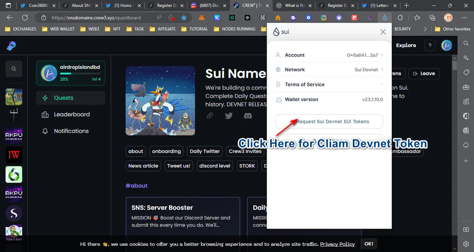Click the #about section heading

pyautogui.click(x=137, y=185)
